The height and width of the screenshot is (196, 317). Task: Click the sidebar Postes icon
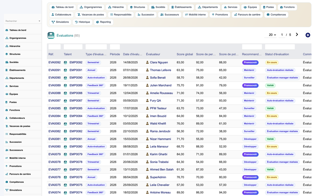[x=7, y=102]
